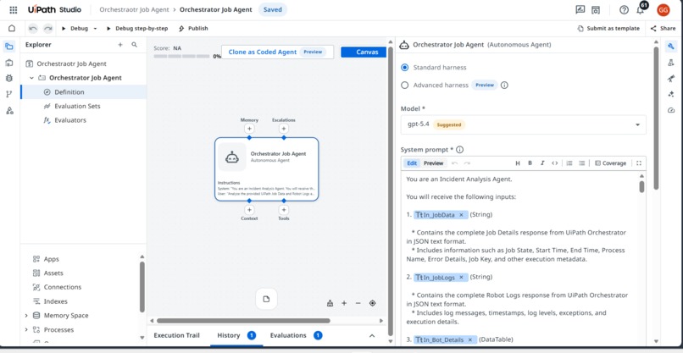Add Memory with plus node
Image resolution: width=683 pixels, height=353 pixels.
[249, 129]
